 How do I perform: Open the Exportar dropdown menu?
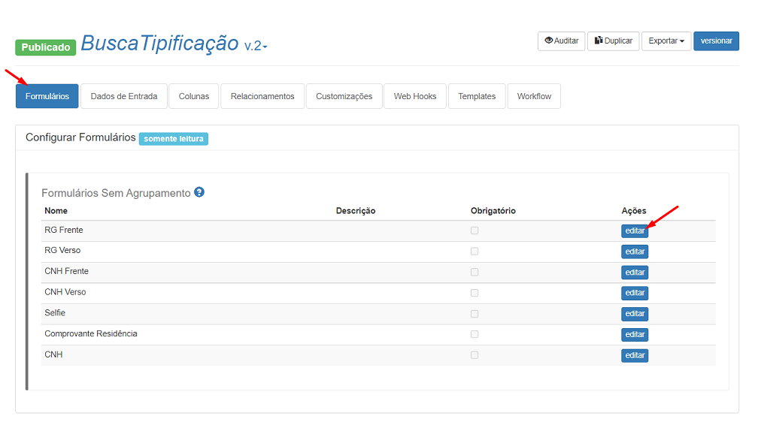pyautogui.click(x=665, y=41)
